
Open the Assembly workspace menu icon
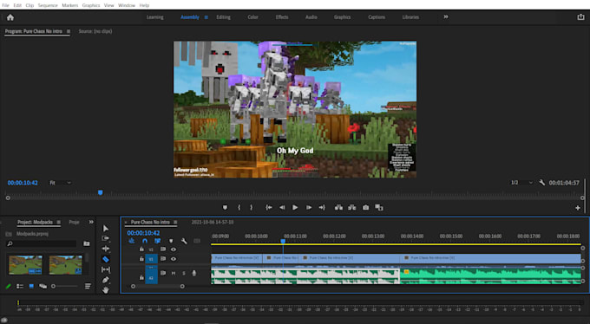coord(206,17)
